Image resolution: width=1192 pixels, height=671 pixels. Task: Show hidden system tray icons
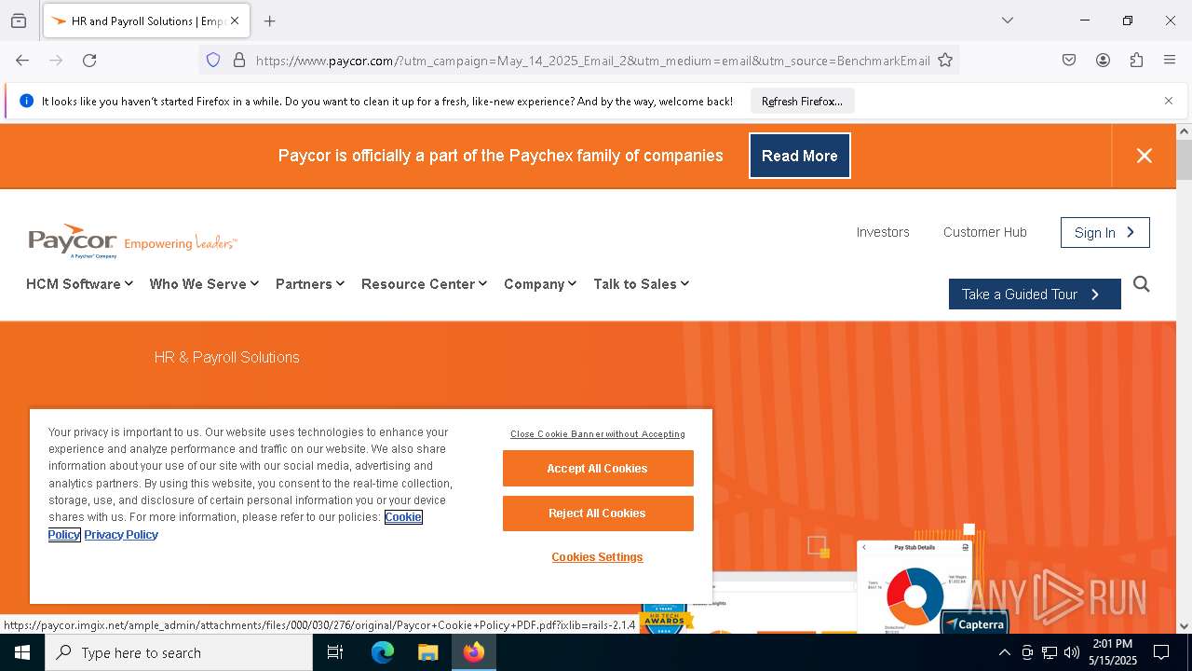1004,652
